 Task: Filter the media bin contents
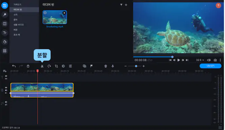[121, 5]
